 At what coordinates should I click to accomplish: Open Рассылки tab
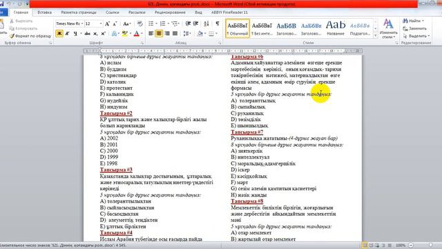point(137,12)
